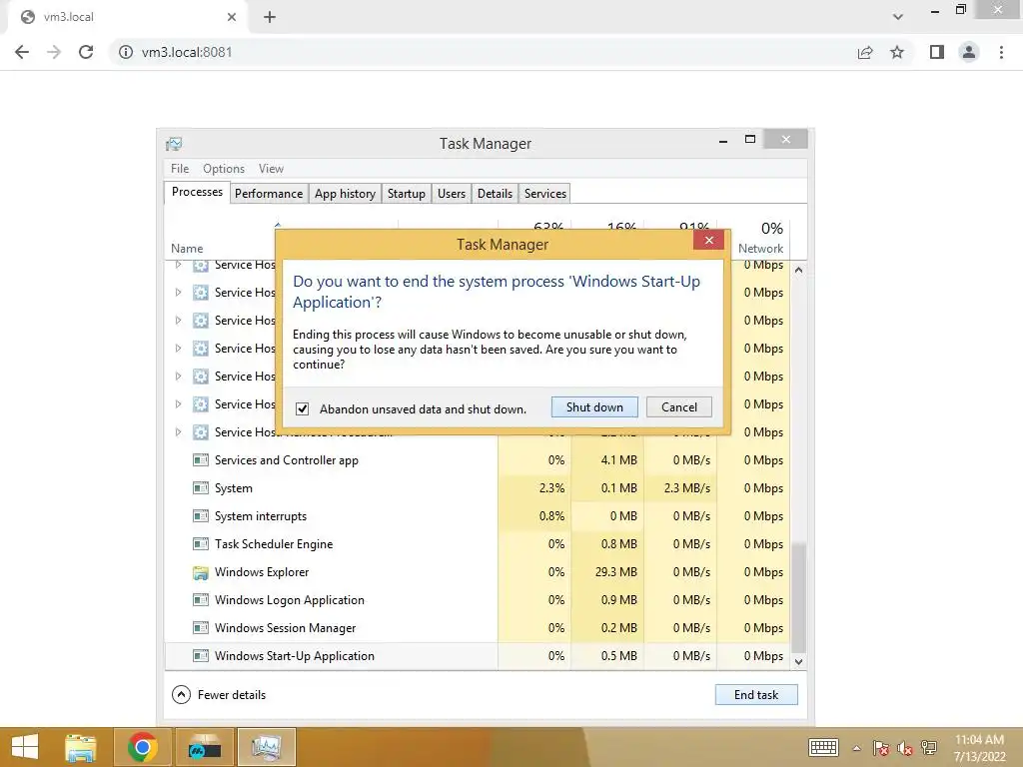Select 'Services and Controller app' row text
The width and height of the screenshot is (1023, 767).
[x=287, y=459]
